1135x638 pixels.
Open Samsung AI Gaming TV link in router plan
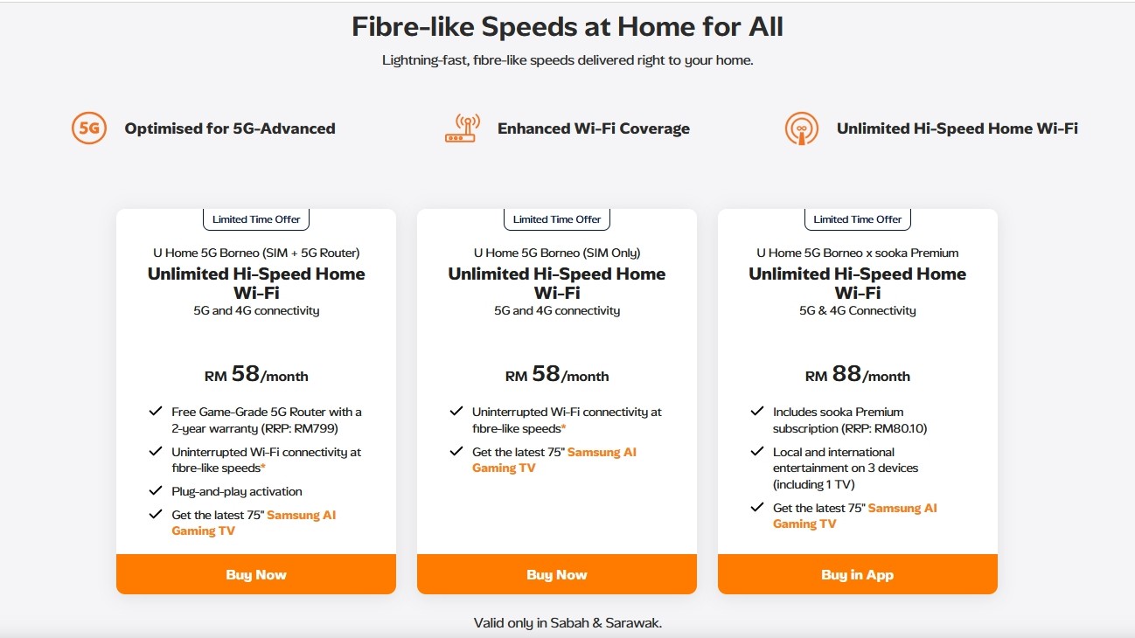(x=301, y=515)
